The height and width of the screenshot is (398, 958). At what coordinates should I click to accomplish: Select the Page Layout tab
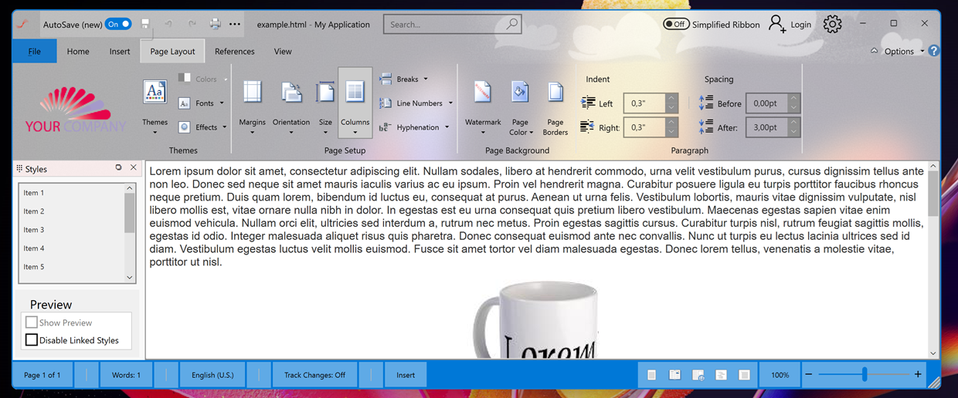[172, 51]
